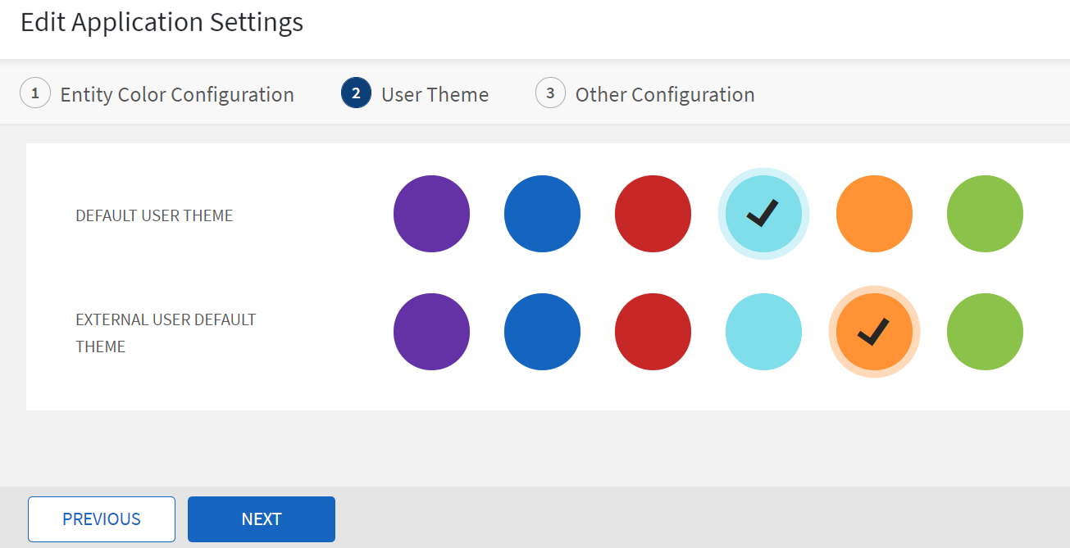
Task: Click step 1 number circle
Action: pos(35,93)
